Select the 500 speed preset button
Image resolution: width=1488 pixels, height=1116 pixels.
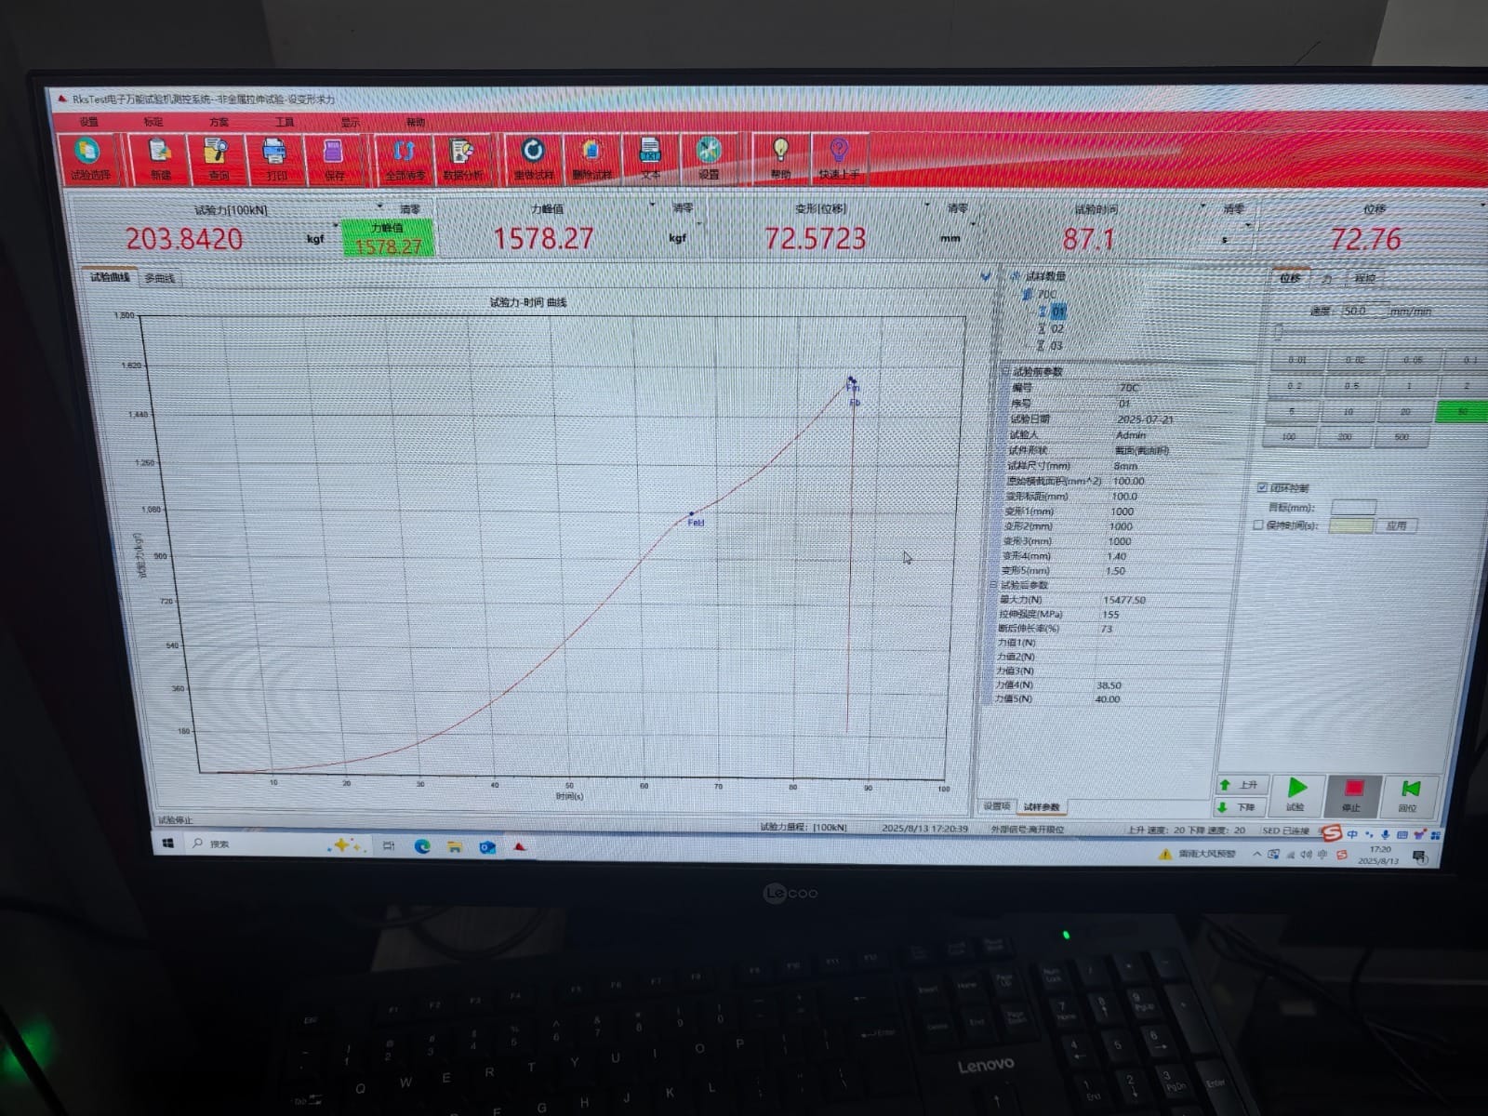point(1402,437)
